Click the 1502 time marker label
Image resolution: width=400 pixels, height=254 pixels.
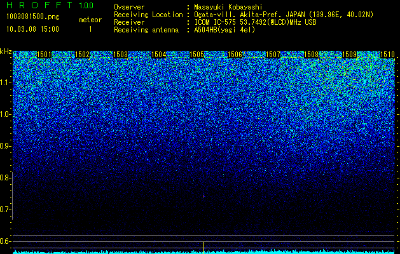pos(83,55)
